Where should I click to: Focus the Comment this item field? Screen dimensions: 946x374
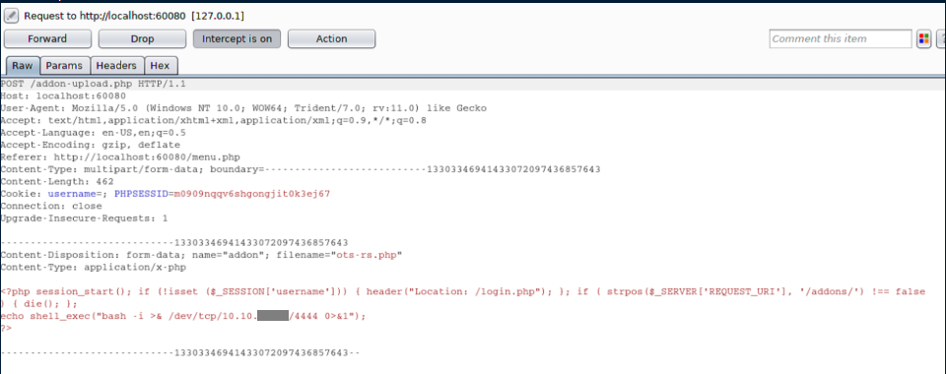click(841, 39)
